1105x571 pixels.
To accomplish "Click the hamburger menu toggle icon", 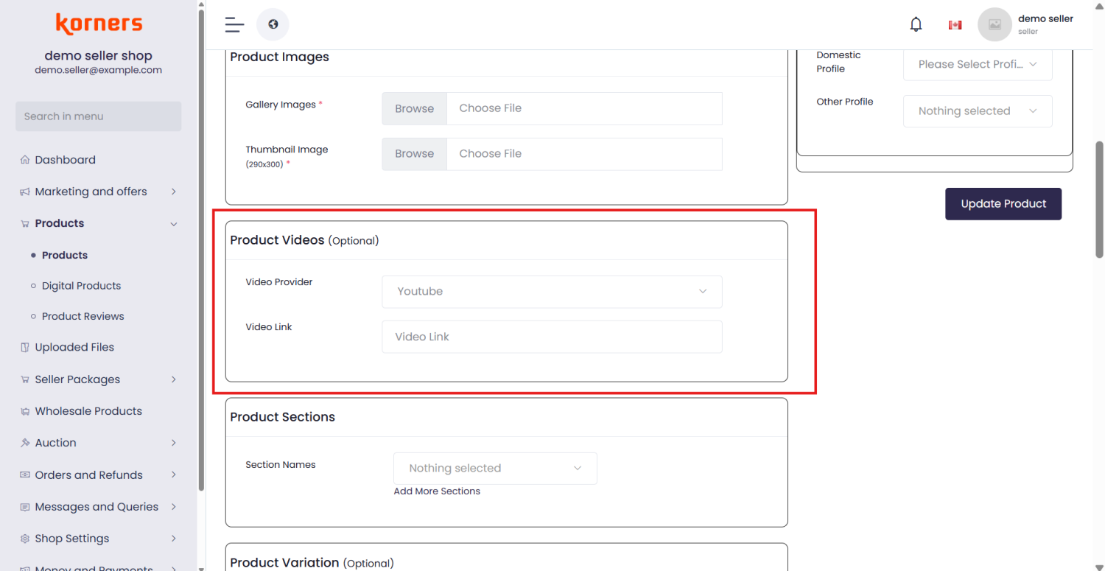I will [x=234, y=25].
